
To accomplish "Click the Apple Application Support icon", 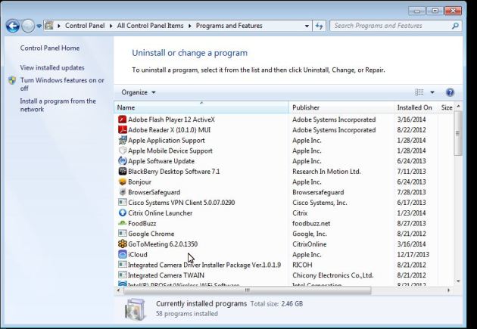I will [x=123, y=141].
